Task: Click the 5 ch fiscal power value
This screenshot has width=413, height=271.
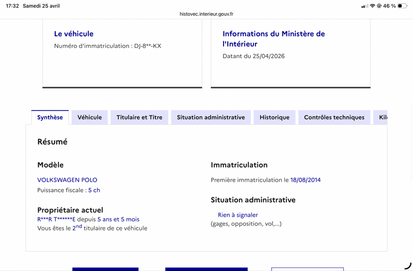Action: click(94, 190)
